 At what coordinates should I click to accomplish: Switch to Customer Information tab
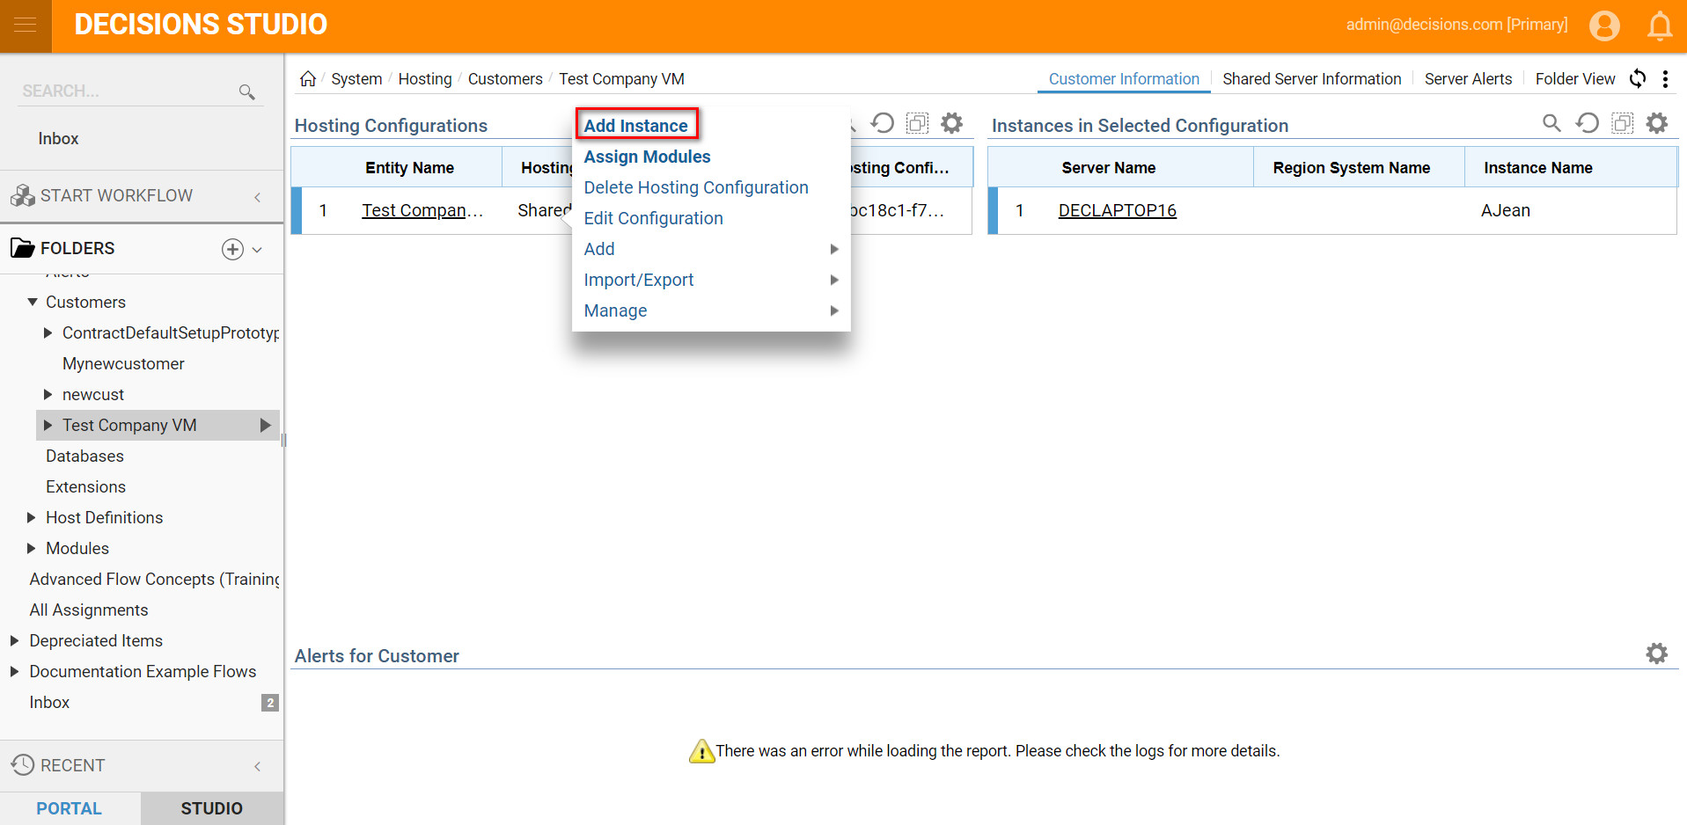tap(1124, 79)
